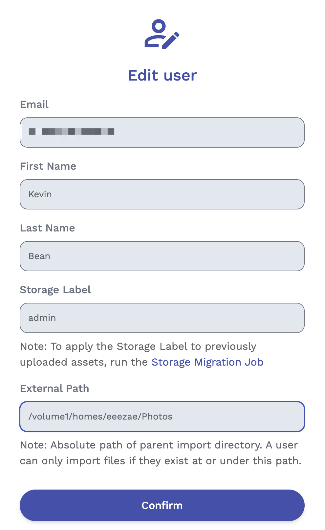325x530 pixels.
Task: Select the Last Name field showing Bean
Action: coord(162,256)
